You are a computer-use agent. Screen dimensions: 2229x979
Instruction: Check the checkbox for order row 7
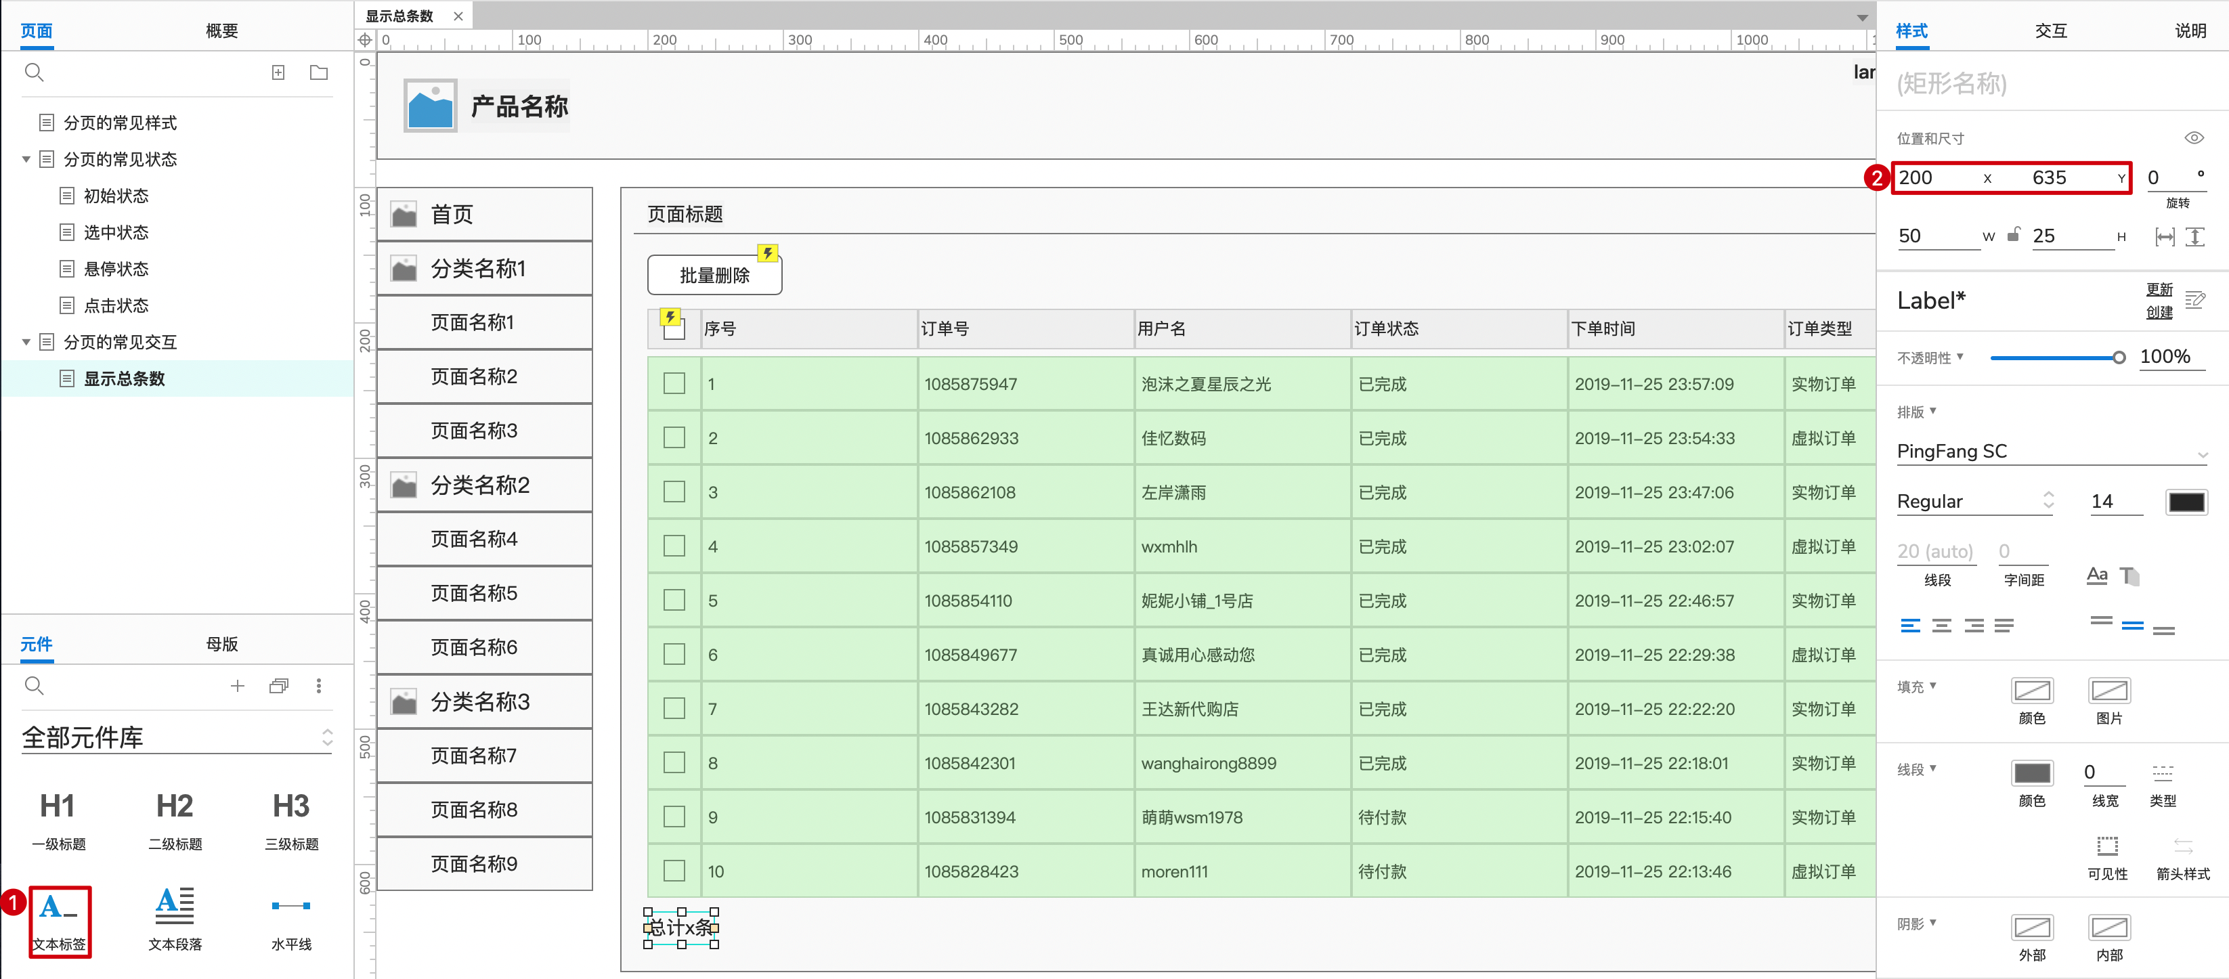[x=674, y=708]
